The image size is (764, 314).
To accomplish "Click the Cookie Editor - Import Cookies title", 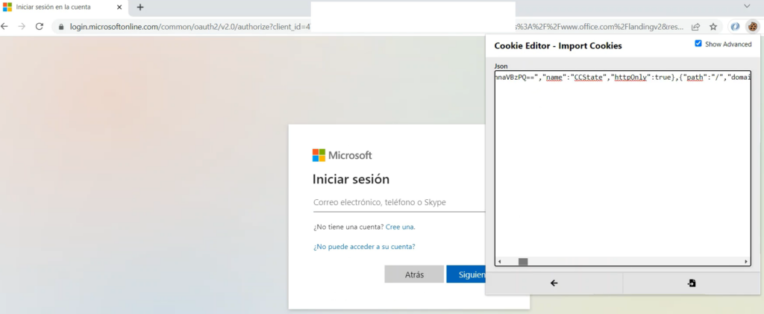I will (558, 45).
